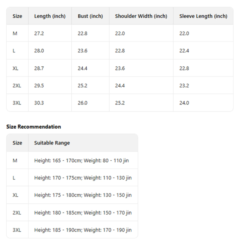Click the 28.0 length value
The height and width of the screenshot is (249, 242).
(39, 51)
